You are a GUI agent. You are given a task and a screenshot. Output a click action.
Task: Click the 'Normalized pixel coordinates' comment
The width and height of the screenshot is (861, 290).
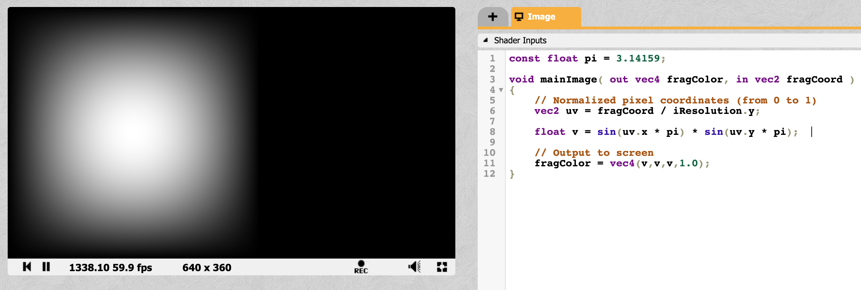click(x=675, y=100)
